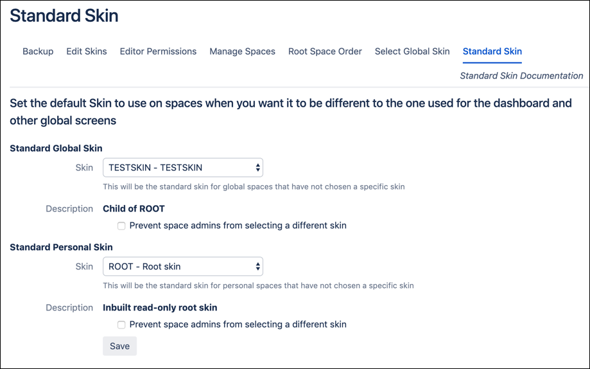Click the ROOT skin dropdown arrow icon
The image size is (590, 369).
(257, 267)
